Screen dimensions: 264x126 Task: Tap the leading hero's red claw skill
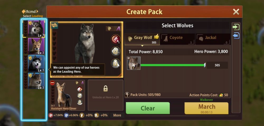pos(116,39)
